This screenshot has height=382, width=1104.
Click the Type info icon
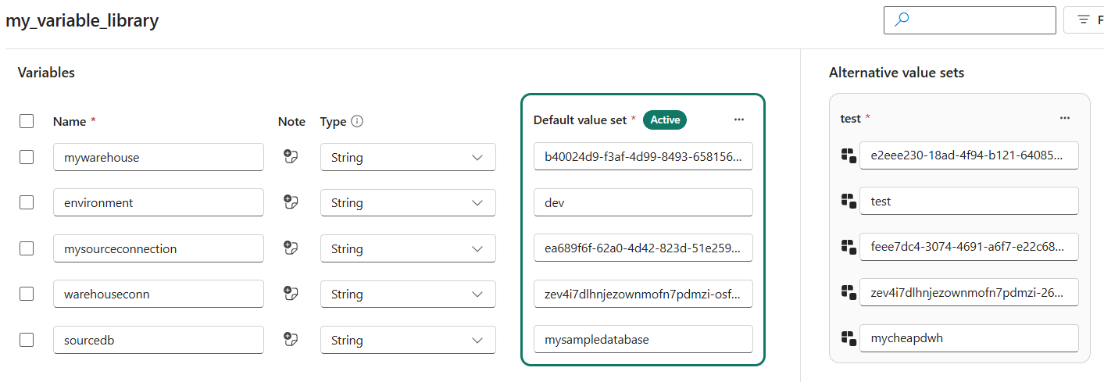tap(358, 121)
